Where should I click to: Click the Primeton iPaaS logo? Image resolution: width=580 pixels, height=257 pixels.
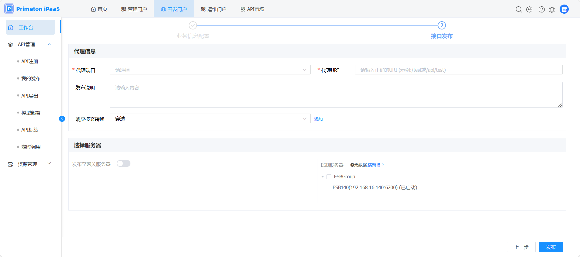click(x=32, y=9)
